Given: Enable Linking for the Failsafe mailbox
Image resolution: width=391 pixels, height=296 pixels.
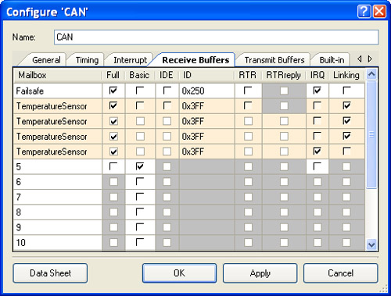Looking at the screenshot, I should pos(346,91).
